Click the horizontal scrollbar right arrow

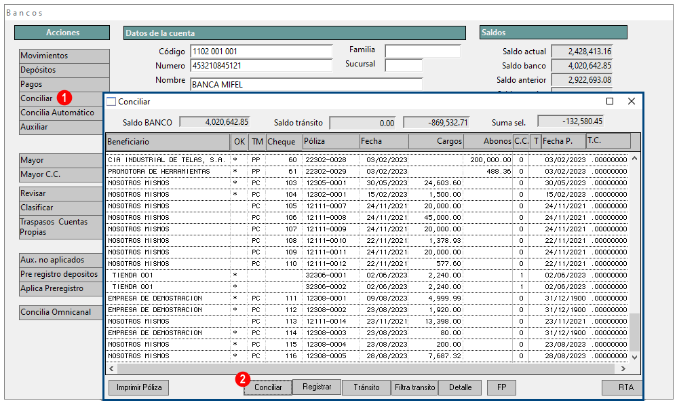tap(623, 369)
